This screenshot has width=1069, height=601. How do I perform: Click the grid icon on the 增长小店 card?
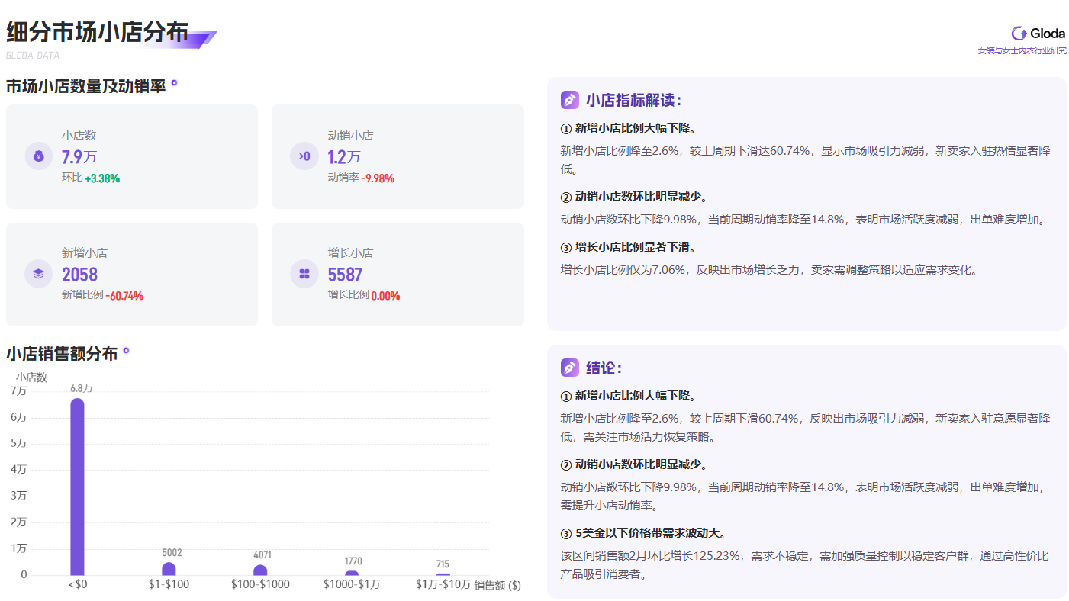pos(304,274)
